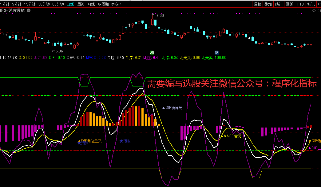The height and width of the screenshot is (187, 321).
Task: Click the blue 财 event marker
Action: [216, 52]
